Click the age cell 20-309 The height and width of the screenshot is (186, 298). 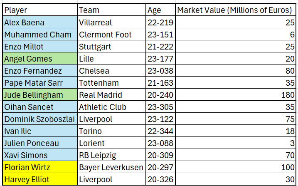click(160, 155)
